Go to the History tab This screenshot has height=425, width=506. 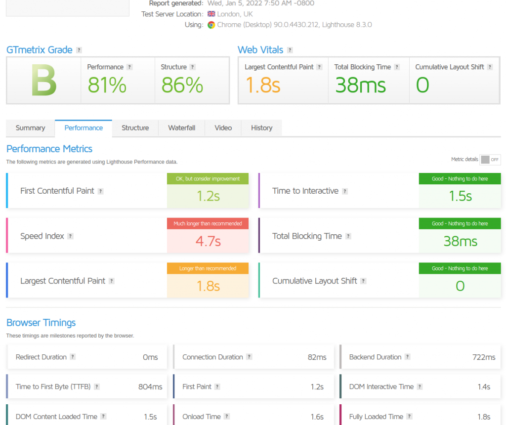click(x=261, y=128)
